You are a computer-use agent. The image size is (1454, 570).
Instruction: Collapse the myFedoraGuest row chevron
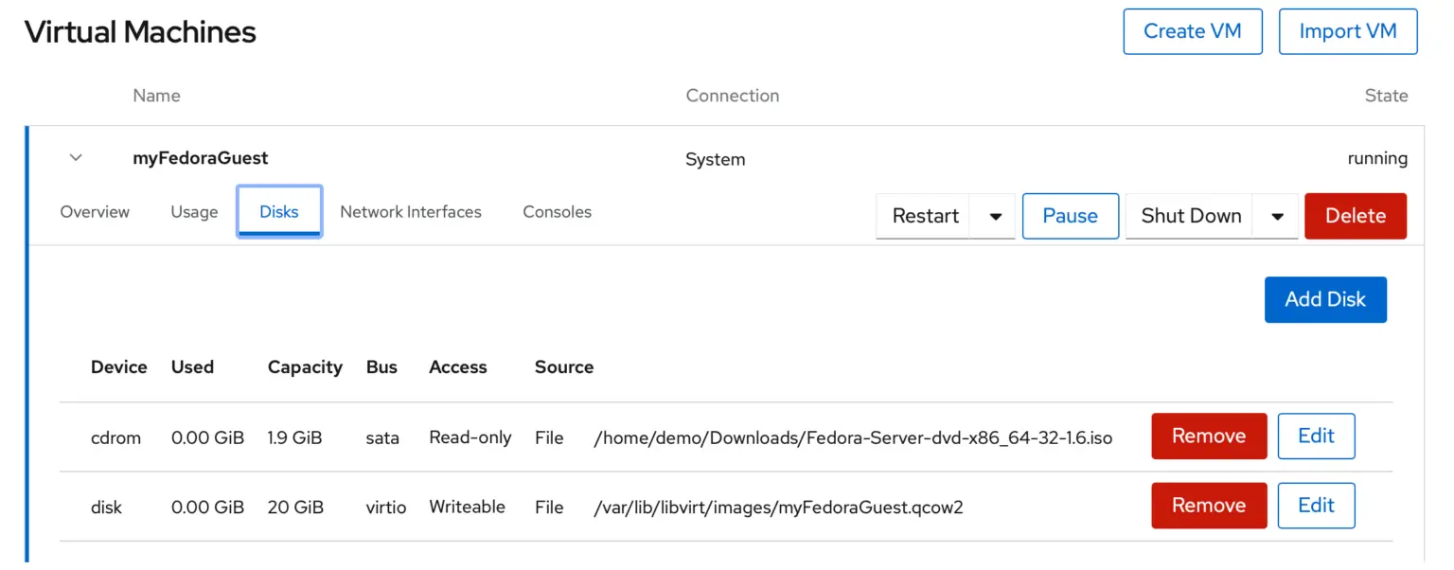tap(76, 157)
